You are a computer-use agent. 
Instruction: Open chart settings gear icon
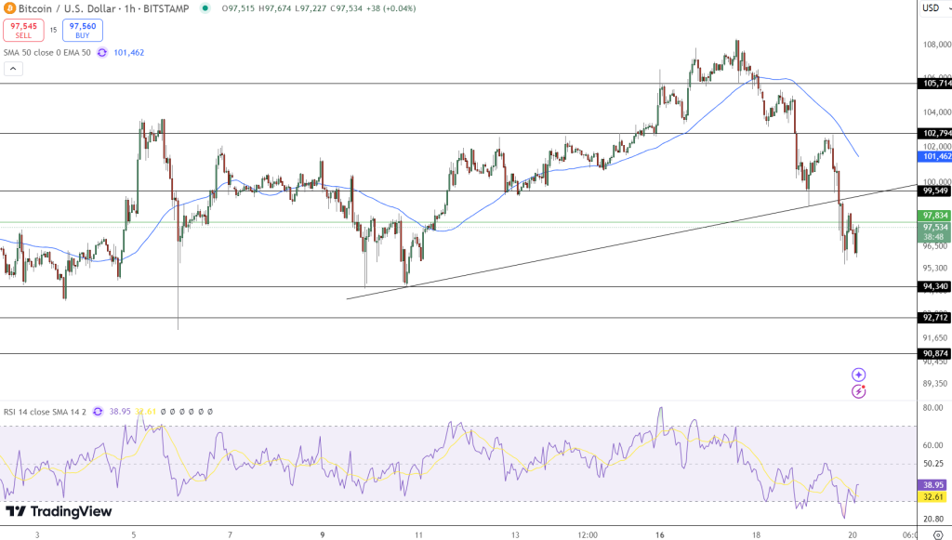click(x=938, y=534)
